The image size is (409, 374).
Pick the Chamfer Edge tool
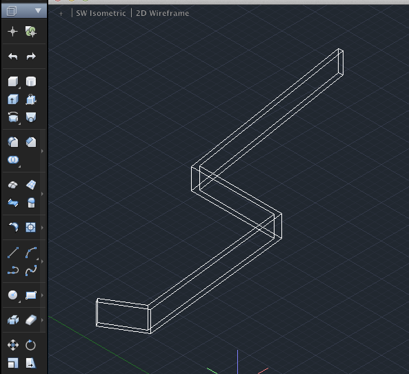click(x=31, y=142)
